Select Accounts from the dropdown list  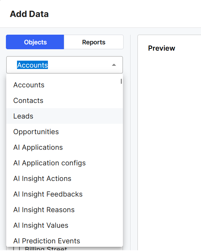click(65, 85)
